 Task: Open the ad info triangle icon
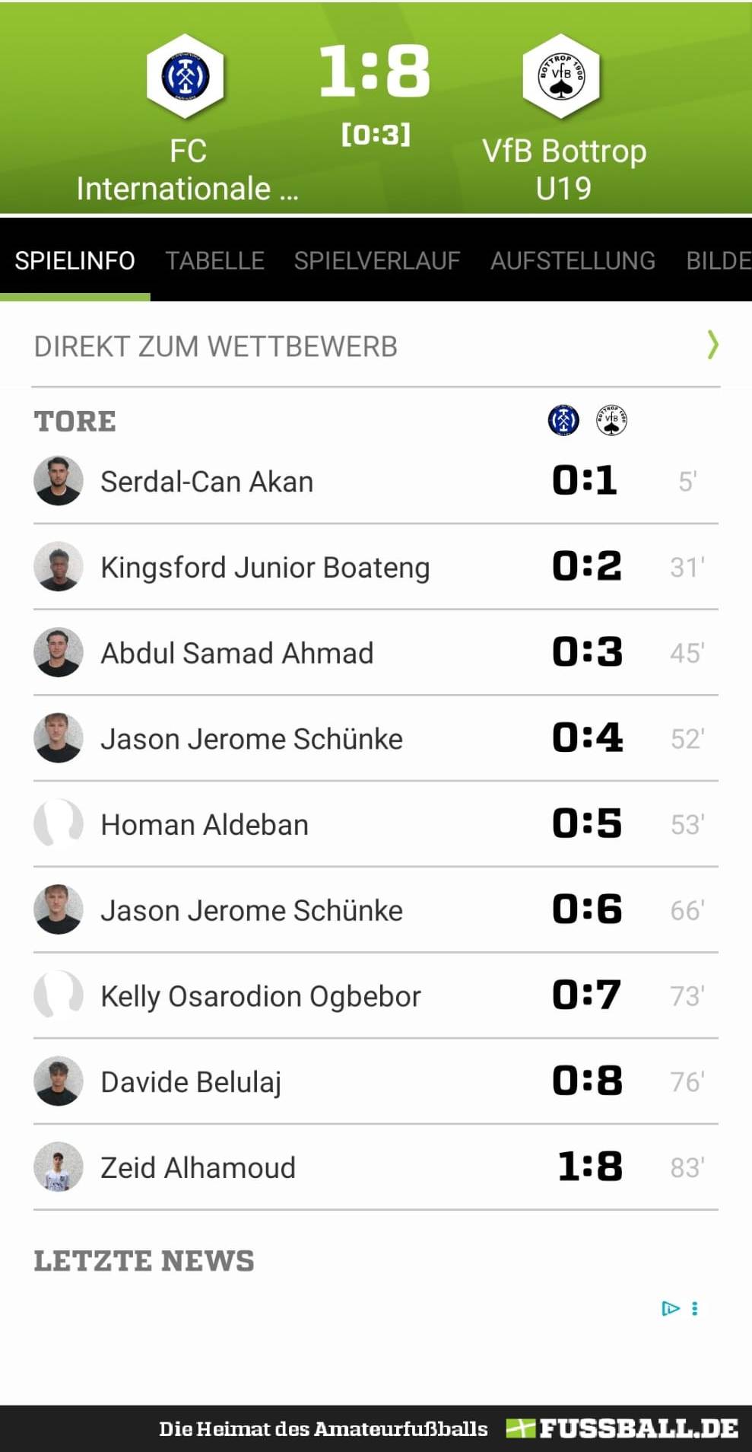click(670, 1308)
